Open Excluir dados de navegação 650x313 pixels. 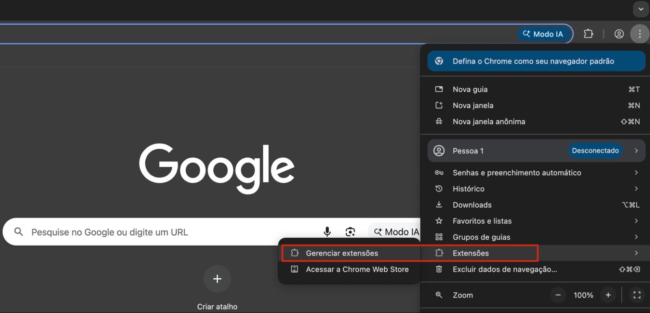coord(504,269)
